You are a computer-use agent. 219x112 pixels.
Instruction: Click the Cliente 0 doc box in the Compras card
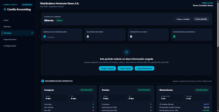coord(56,98)
